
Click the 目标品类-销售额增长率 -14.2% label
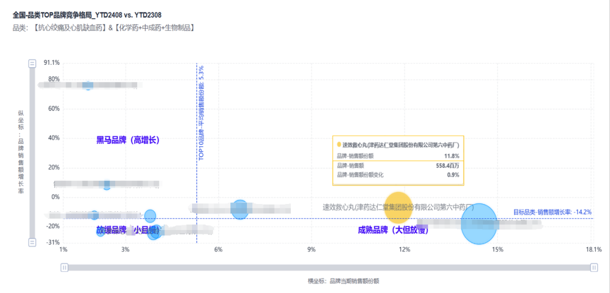(x=552, y=212)
